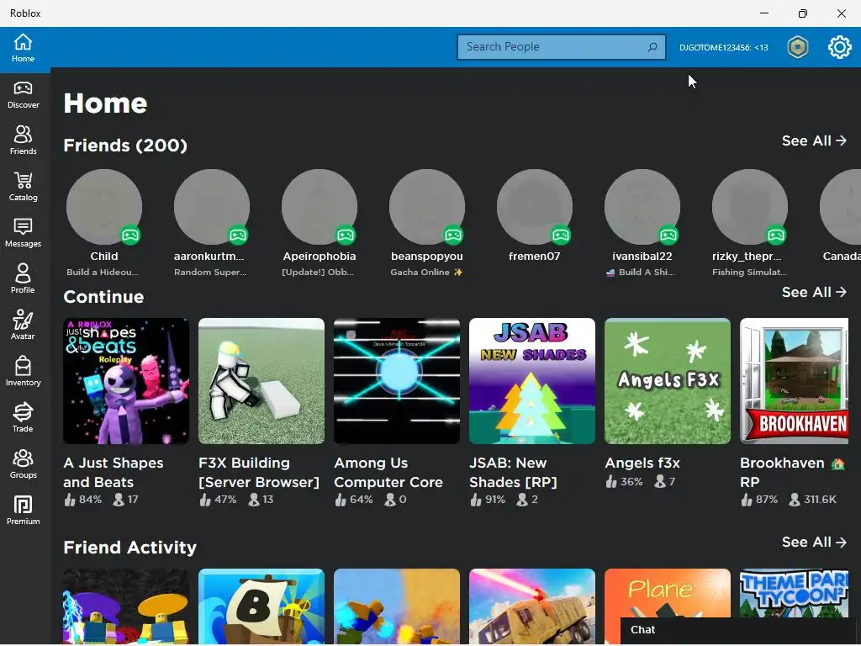Open the Home sidebar icon
Screen dimensions: 861x646
pyautogui.click(x=23, y=48)
